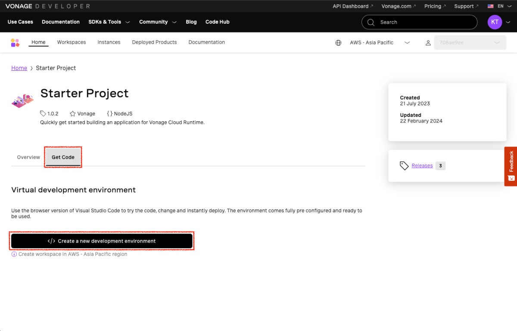Click the curly braces NodeJS icon
The width and height of the screenshot is (517, 331).
pos(110,113)
